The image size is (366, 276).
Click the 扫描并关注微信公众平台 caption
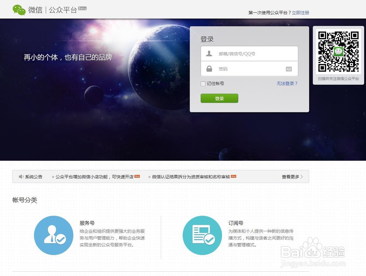[338, 79]
